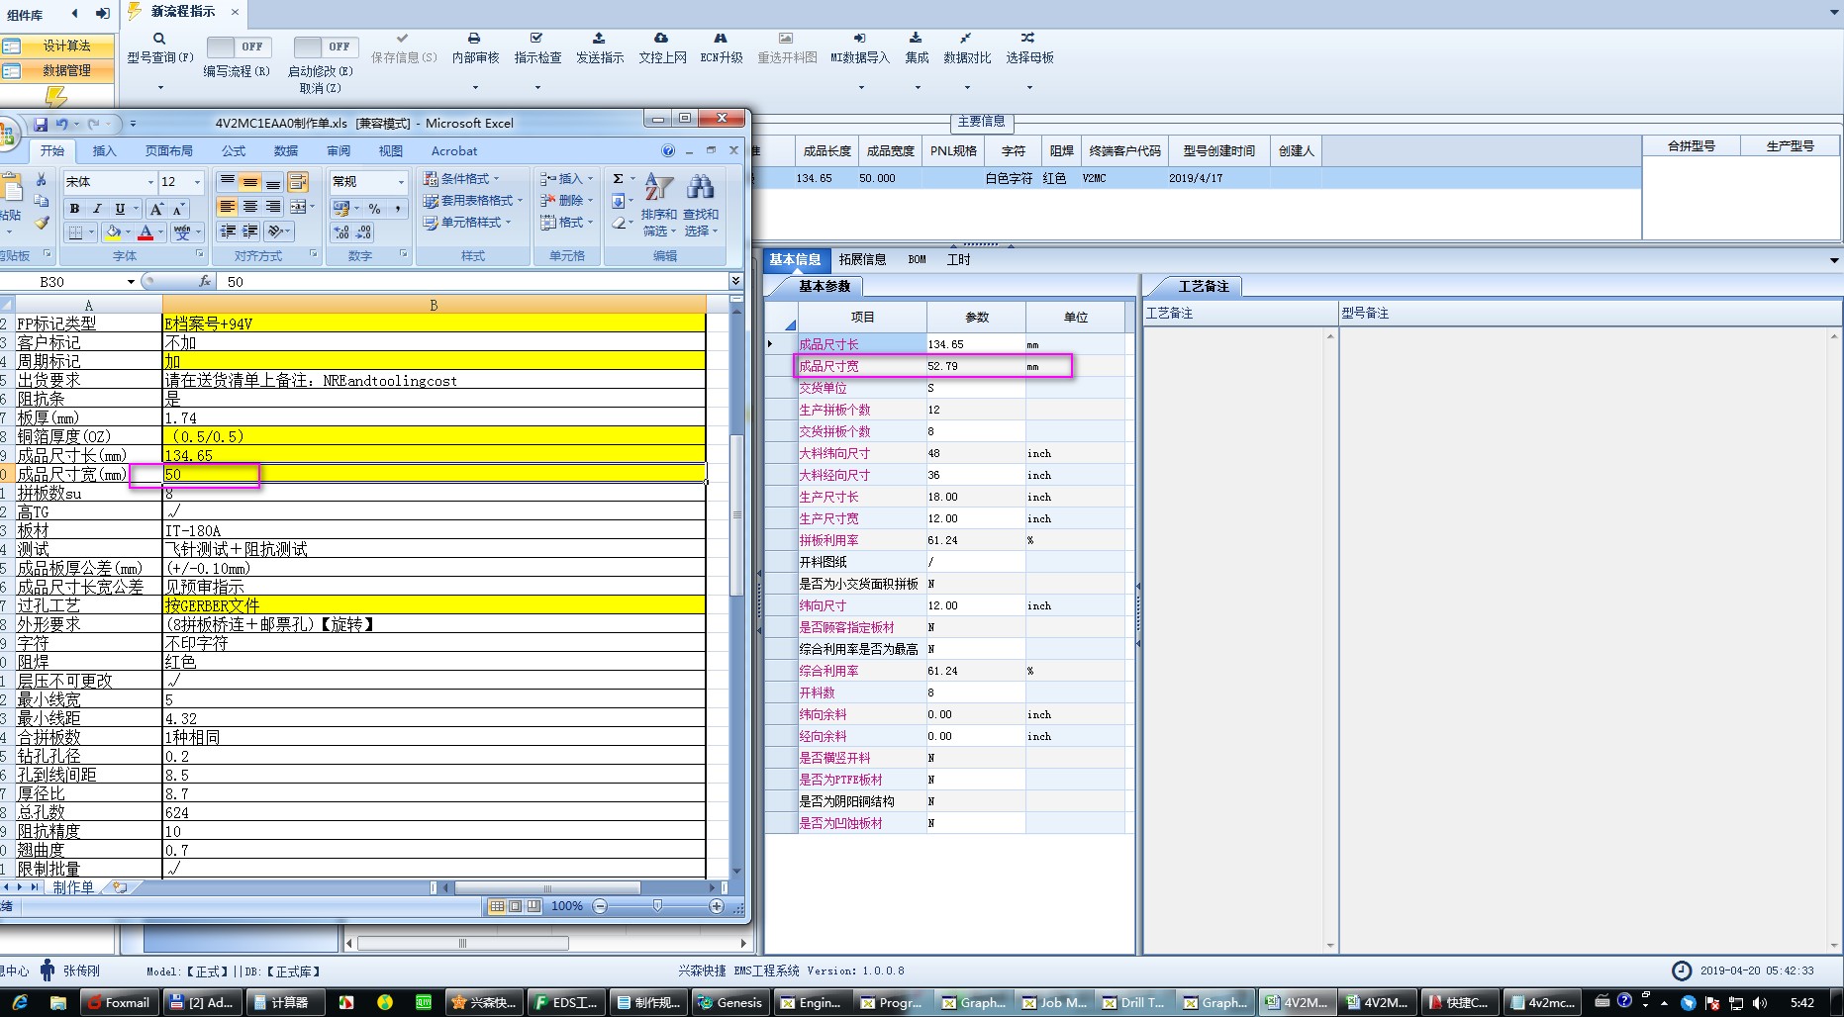Image resolution: width=1844 pixels, height=1017 pixels.
Task: Click the yellow fill color bucket in Excel
Action: tap(114, 232)
